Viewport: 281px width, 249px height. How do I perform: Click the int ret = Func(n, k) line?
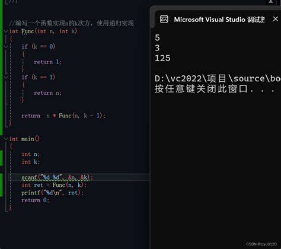tap(54, 185)
